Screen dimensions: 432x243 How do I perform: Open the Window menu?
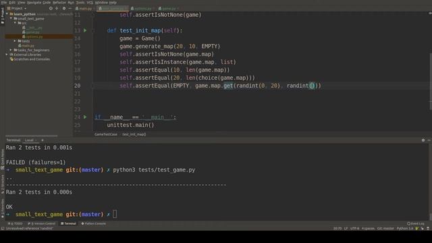pyautogui.click(x=101, y=3)
